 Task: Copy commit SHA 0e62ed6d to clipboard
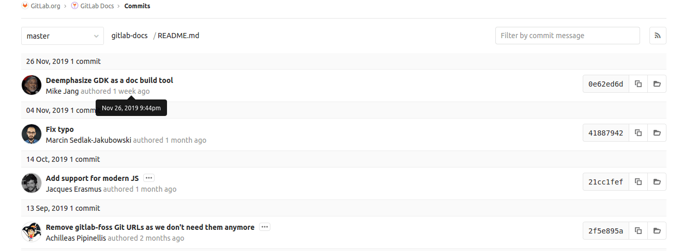[x=639, y=84]
